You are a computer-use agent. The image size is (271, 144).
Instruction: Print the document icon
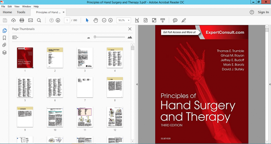pos(22,20)
